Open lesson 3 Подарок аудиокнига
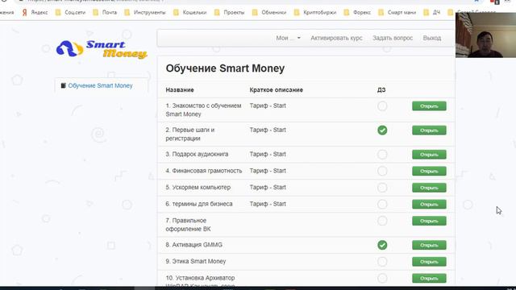Image resolution: width=516 pixels, height=290 pixels. pos(429,155)
